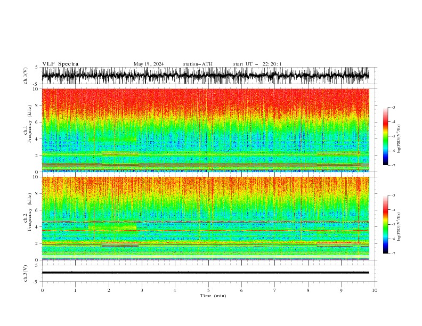Click the 'ch.3(V)' axis label
This screenshot has width=422, height=326.
pos(26,273)
